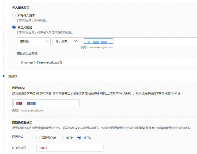Click the 回源协议和端口 heading
197x154 pixels.
[22, 123]
